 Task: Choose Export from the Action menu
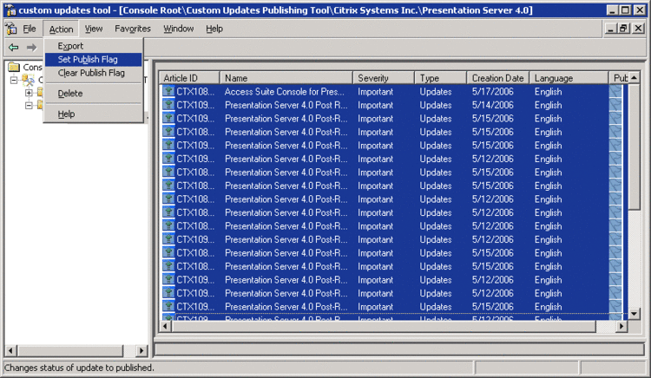(x=94, y=46)
